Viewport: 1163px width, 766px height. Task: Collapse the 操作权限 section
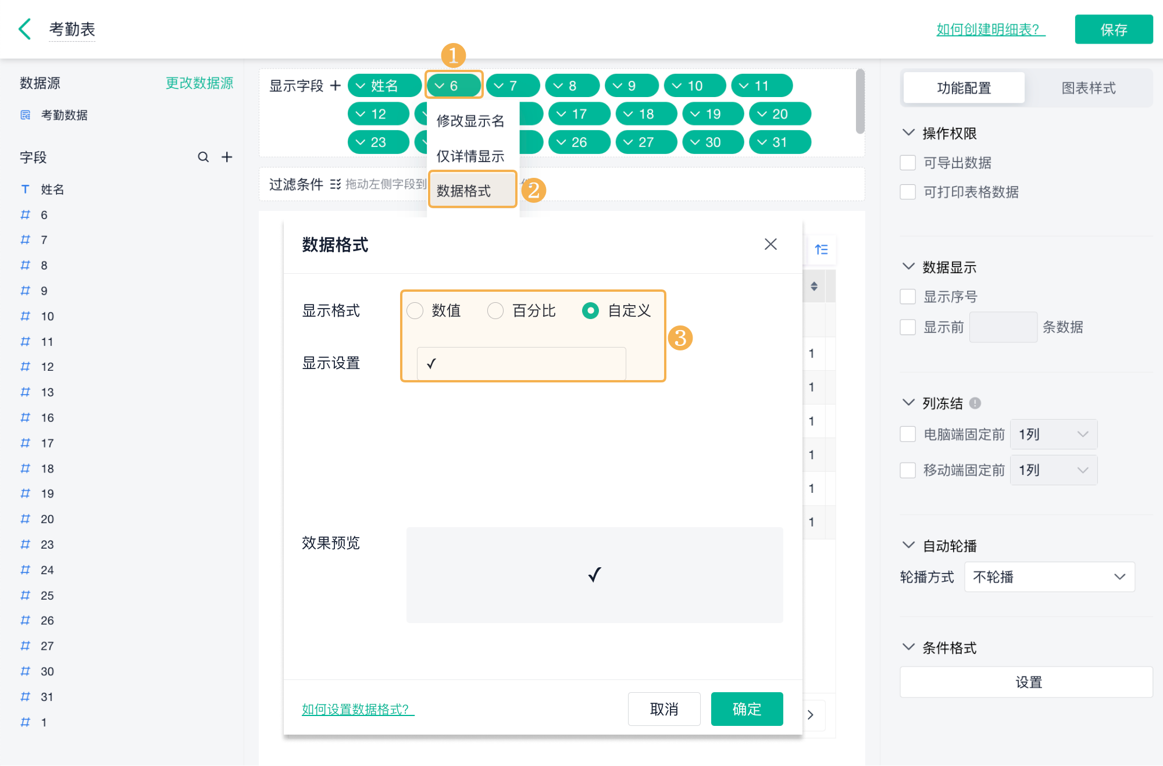[908, 133]
